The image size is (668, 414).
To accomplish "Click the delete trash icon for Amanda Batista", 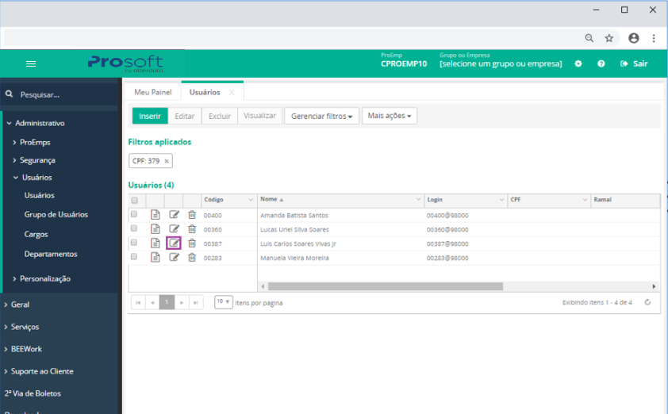I will (x=191, y=215).
